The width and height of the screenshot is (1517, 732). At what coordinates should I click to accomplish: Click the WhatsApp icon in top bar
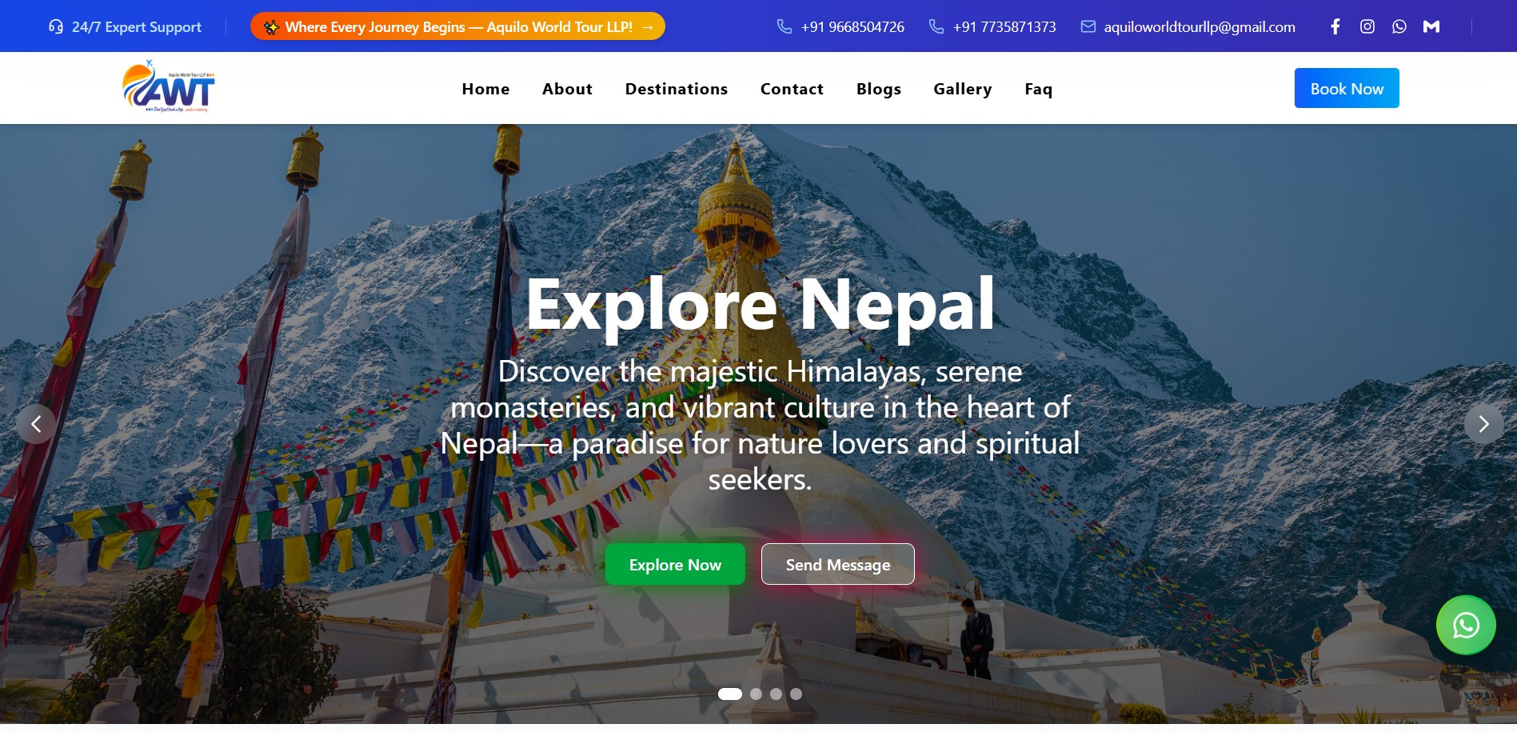1399,26
